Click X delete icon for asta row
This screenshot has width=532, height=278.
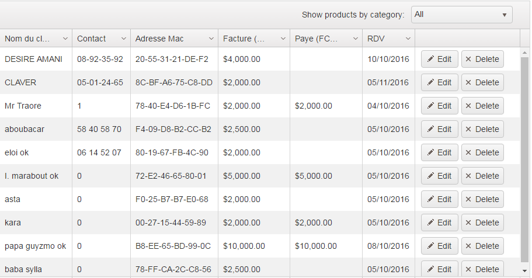468,199
